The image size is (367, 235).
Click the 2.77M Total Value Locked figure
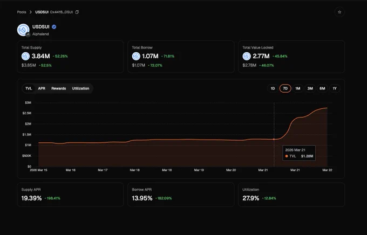pyautogui.click(x=261, y=56)
